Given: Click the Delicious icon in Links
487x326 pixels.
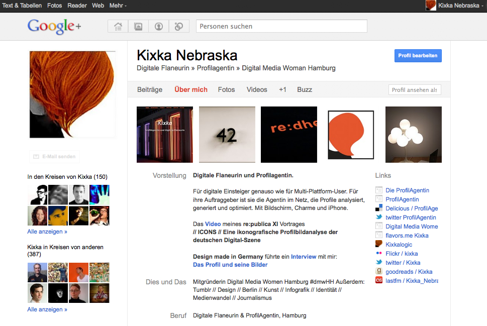Looking at the screenshot, I should [379, 208].
